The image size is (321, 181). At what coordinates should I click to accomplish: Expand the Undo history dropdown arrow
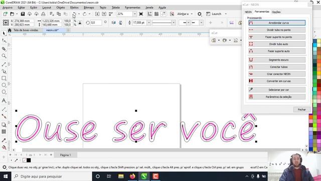(x=79, y=14)
